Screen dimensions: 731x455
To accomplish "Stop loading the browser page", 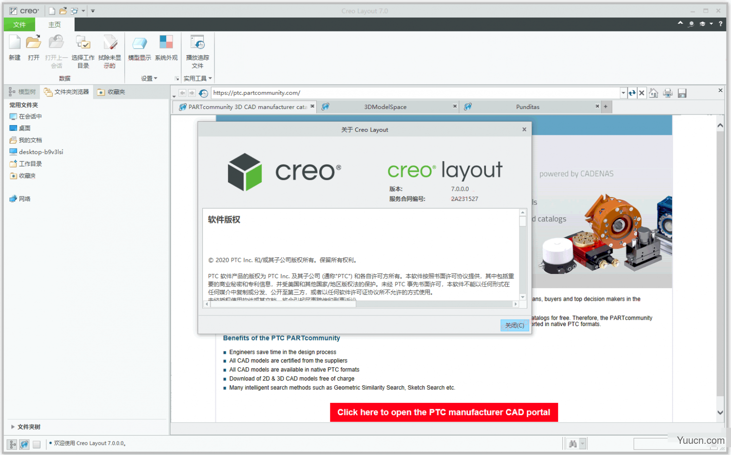I will [x=642, y=93].
